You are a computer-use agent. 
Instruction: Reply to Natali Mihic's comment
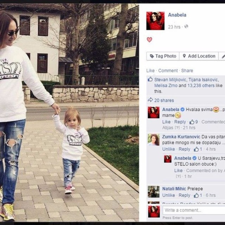click(184, 195)
